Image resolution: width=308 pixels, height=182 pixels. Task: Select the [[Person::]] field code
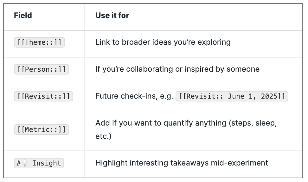pyautogui.click(x=42, y=69)
